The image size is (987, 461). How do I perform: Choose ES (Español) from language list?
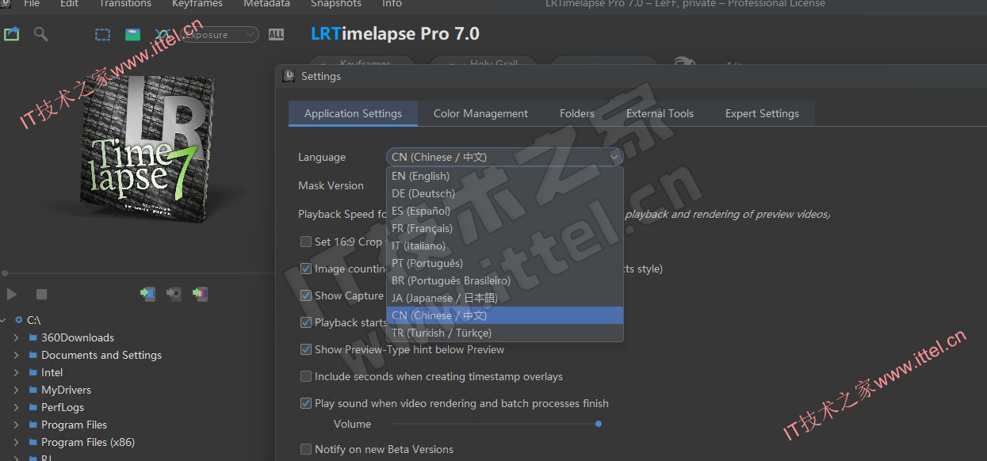point(505,211)
